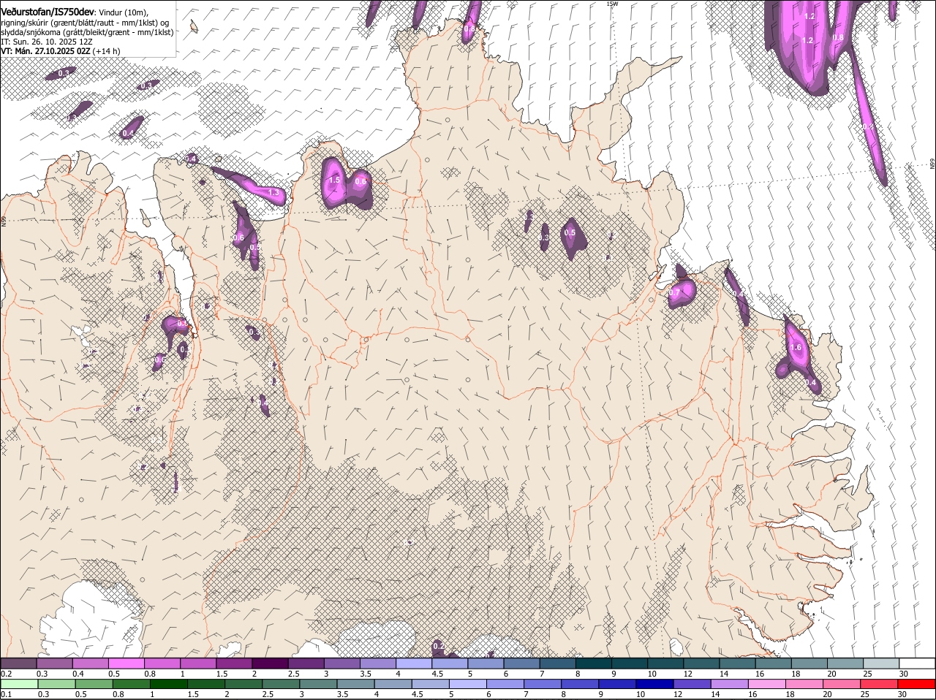Click the light pink swatch between 16 and 18

click(x=766, y=684)
